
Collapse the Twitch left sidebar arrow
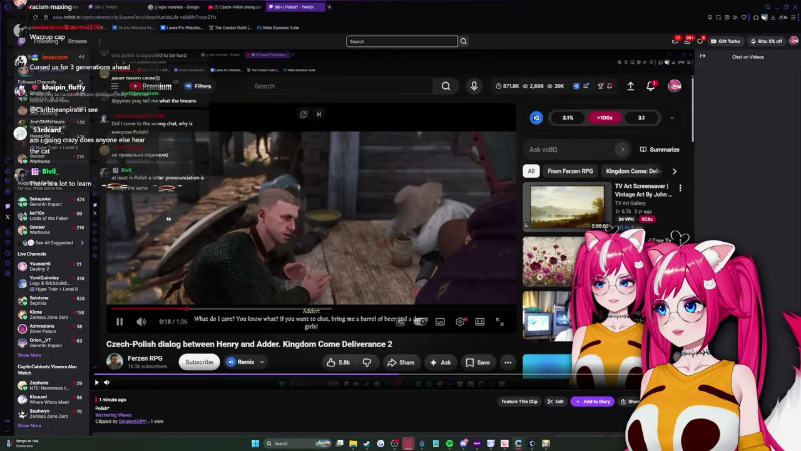pos(81,57)
